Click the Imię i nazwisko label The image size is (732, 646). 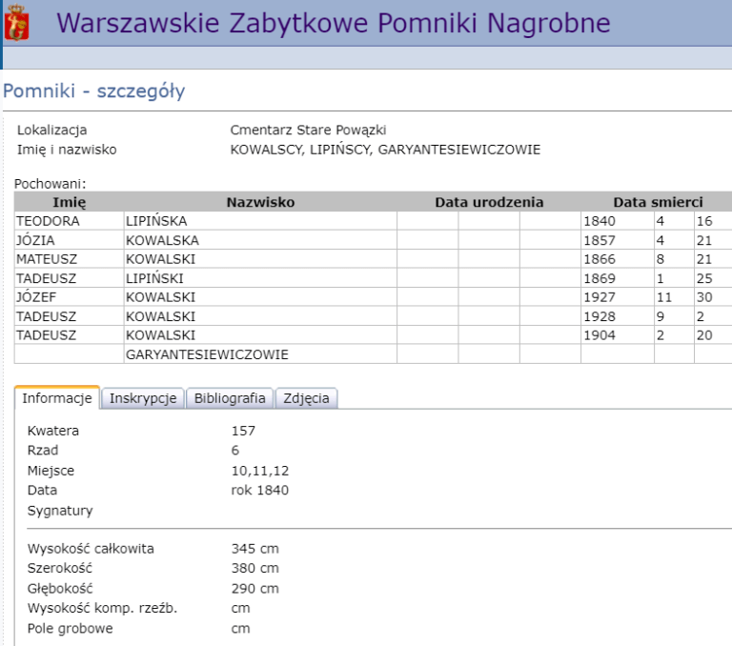tap(67, 150)
